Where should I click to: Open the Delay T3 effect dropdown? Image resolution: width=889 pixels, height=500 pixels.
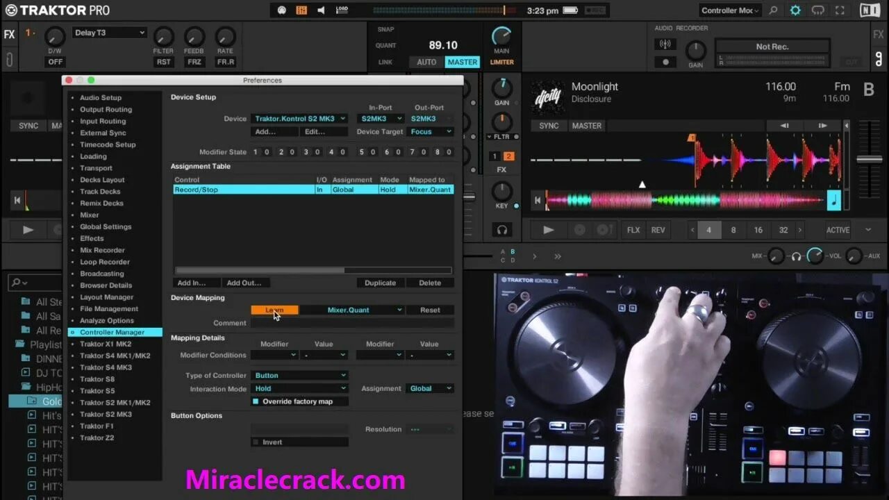click(x=110, y=33)
